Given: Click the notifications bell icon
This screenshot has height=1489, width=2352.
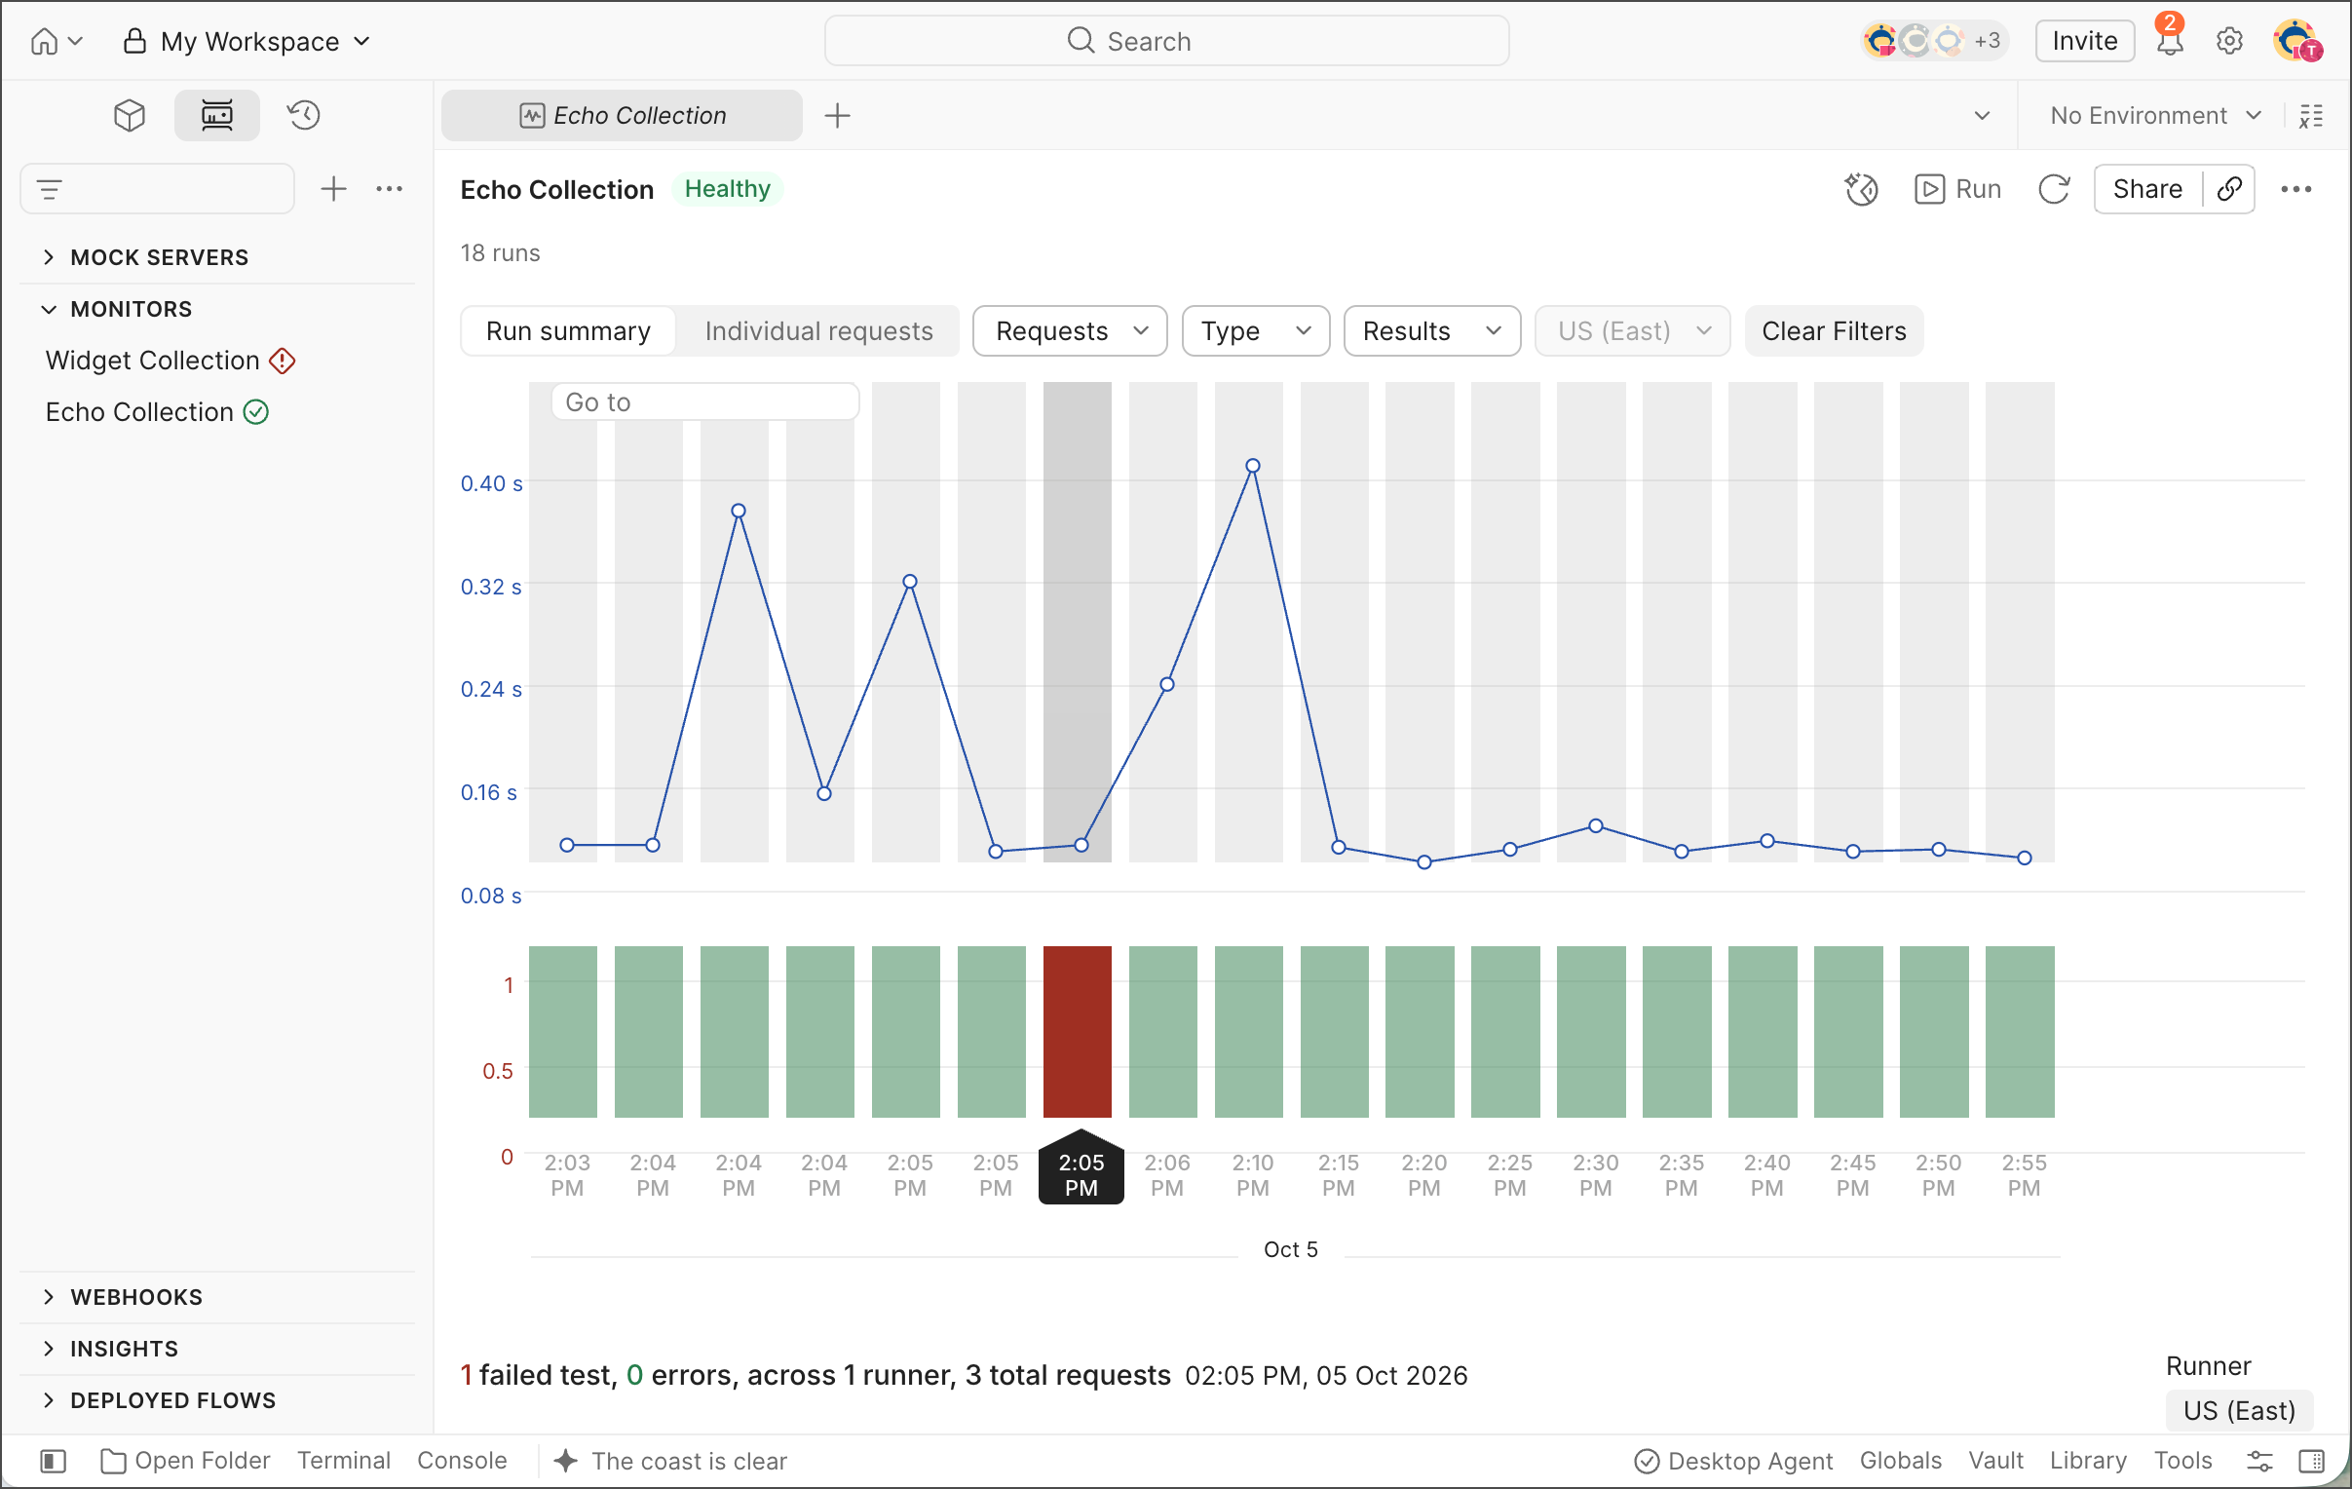Looking at the screenshot, I should (x=2170, y=41).
